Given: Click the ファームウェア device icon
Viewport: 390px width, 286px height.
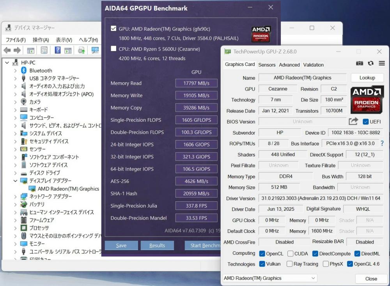Looking at the screenshot, I should [24, 220].
